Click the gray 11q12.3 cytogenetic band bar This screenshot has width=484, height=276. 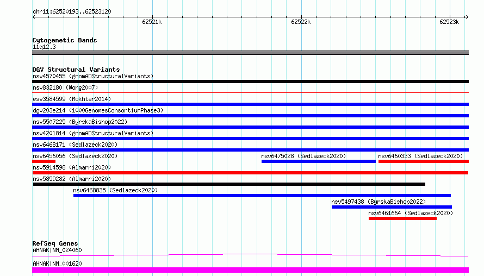[x=250, y=53]
